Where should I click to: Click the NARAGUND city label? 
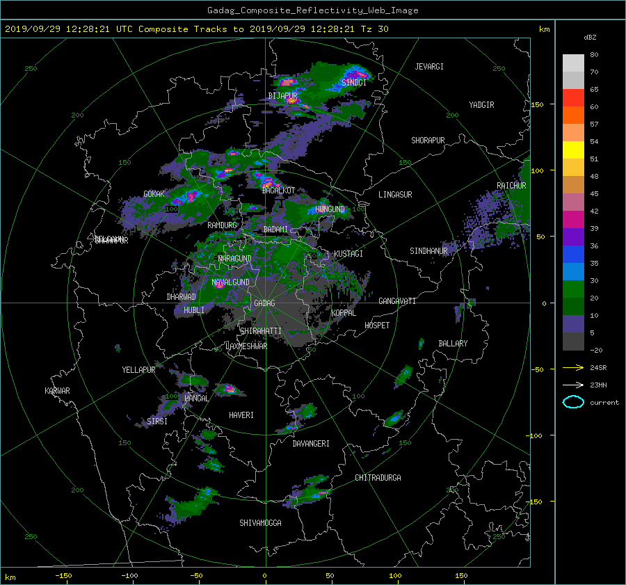(235, 259)
